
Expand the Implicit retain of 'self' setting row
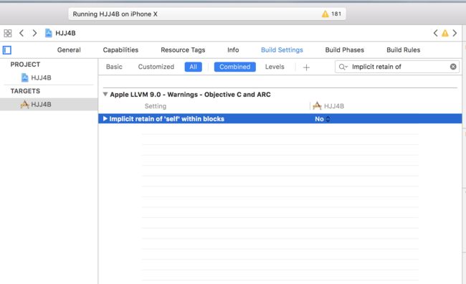[105, 118]
